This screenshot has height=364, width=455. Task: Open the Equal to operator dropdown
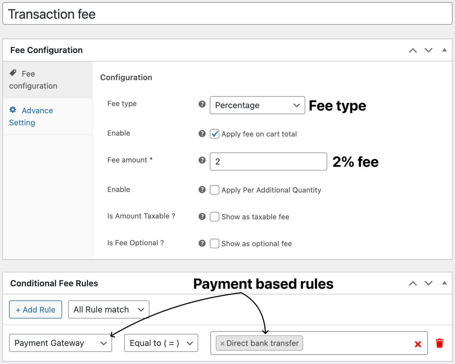click(x=161, y=343)
